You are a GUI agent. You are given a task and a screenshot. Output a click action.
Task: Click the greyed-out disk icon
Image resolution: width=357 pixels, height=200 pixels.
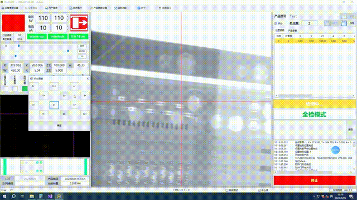[327, 23]
